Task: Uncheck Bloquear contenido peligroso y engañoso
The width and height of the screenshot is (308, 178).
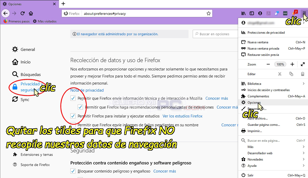Action: [73, 171]
